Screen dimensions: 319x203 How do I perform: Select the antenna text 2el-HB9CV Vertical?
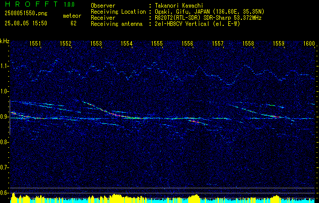[x=182, y=24]
